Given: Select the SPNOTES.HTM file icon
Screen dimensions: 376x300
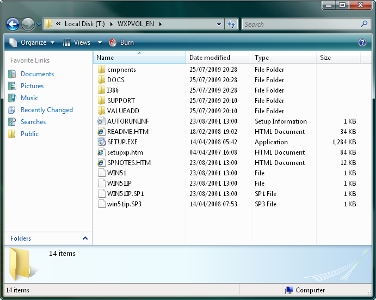Looking at the screenshot, I should (x=101, y=162).
